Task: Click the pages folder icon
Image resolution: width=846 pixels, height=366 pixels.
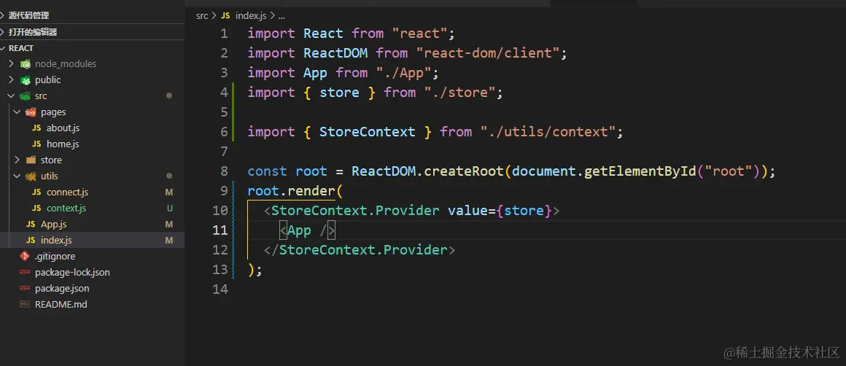Action: click(x=31, y=112)
